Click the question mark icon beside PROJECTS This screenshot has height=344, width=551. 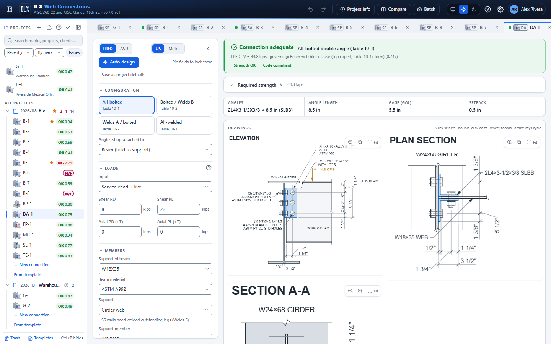[x=59, y=28]
